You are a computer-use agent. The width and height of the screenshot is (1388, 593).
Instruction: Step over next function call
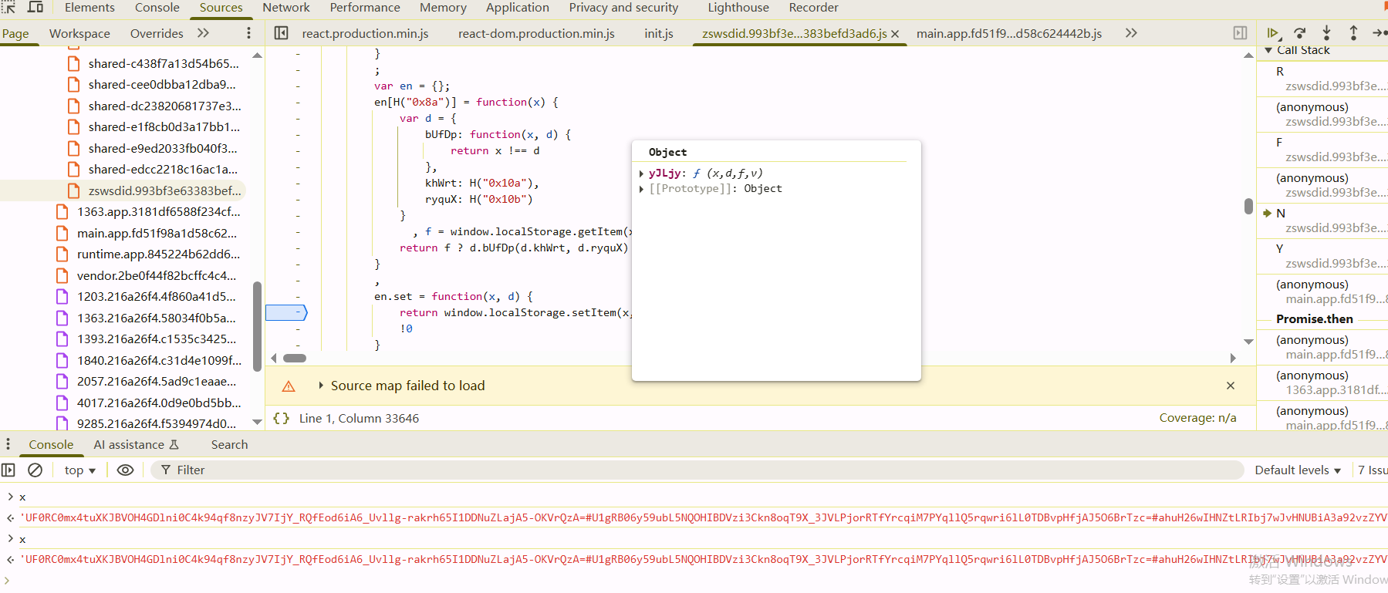[x=1300, y=33]
